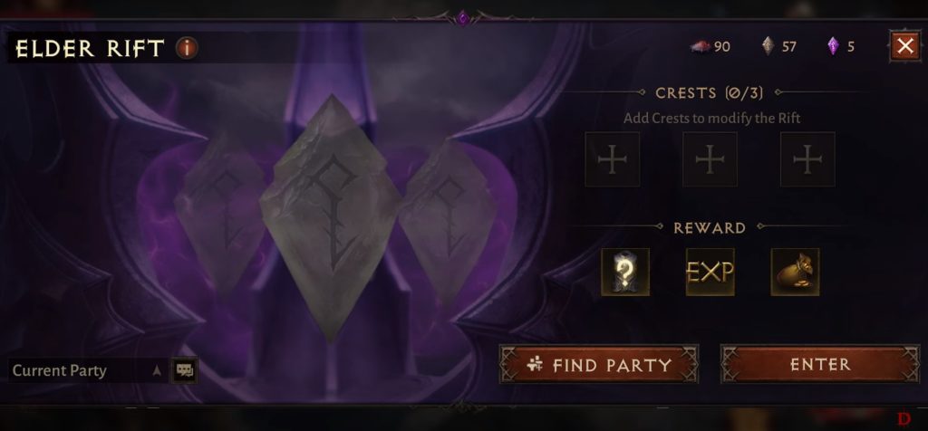
Task: Click the Enter button
Action: (x=820, y=364)
